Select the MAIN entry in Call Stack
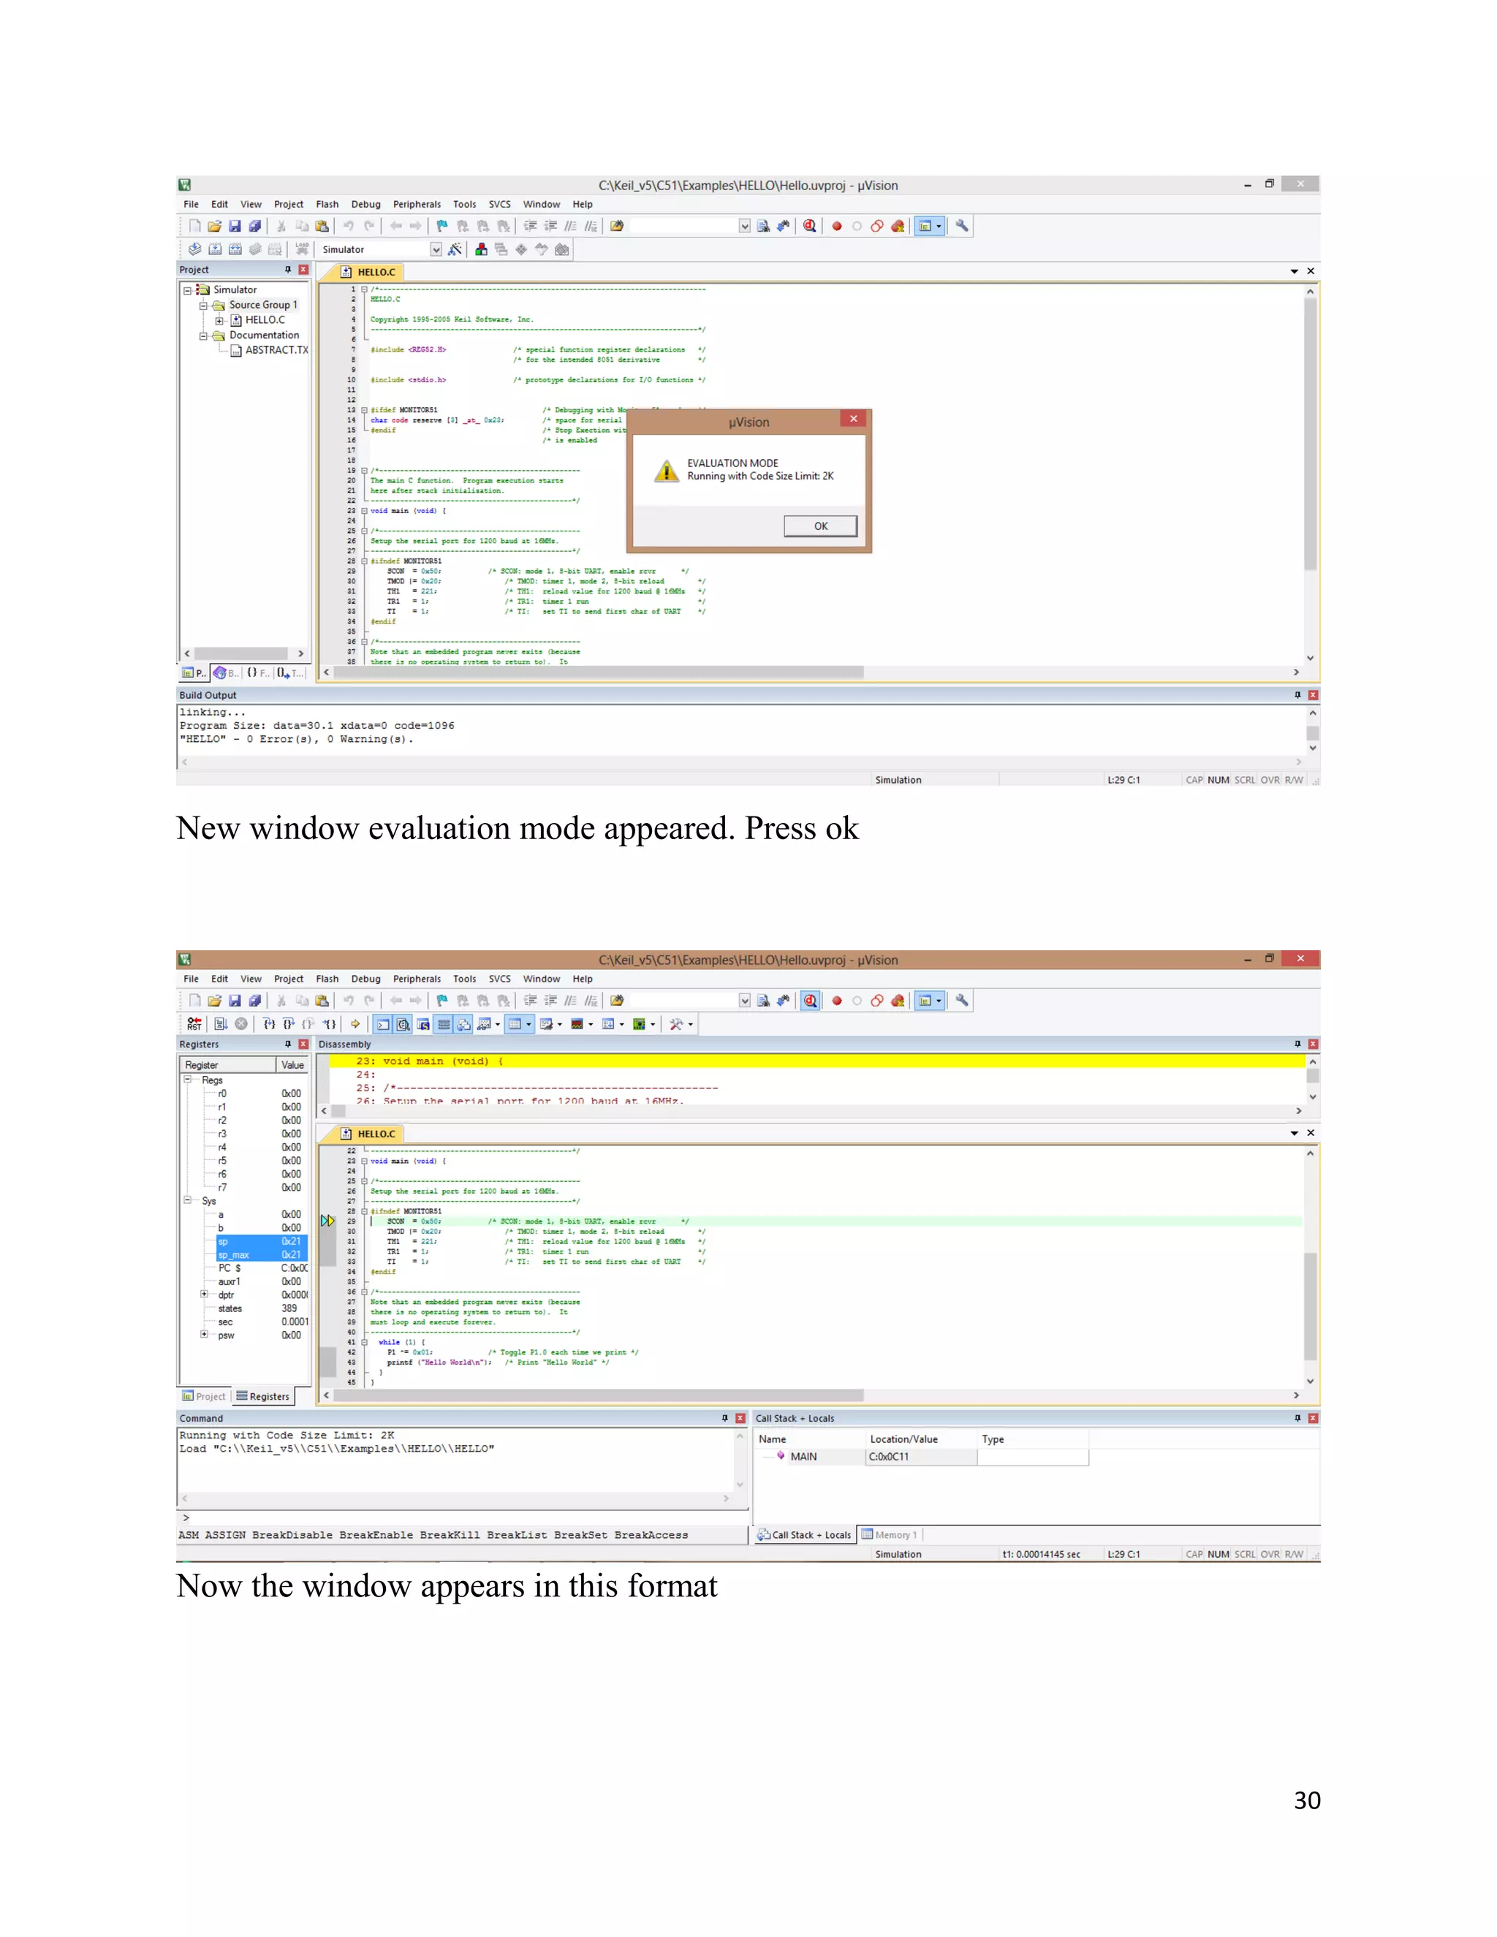Image resolution: width=1497 pixels, height=1937 pixels. 803,1456
